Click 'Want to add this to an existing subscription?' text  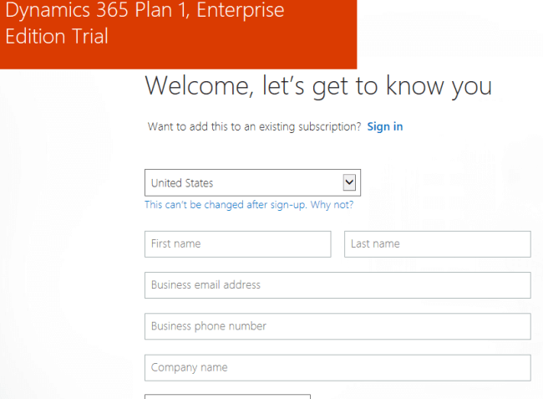tap(254, 126)
